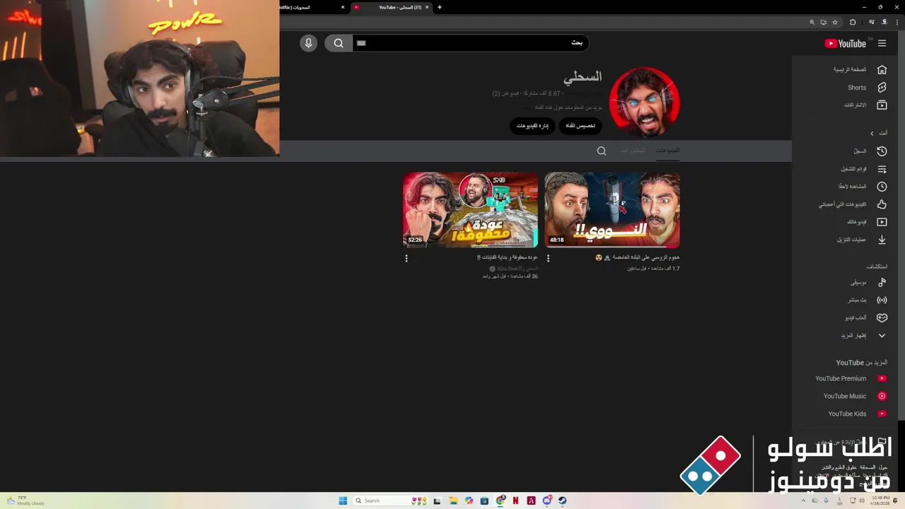This screenshot has height=509, width=905.
Task: Click the YouTube logo in the header
Action: (845, 43)
